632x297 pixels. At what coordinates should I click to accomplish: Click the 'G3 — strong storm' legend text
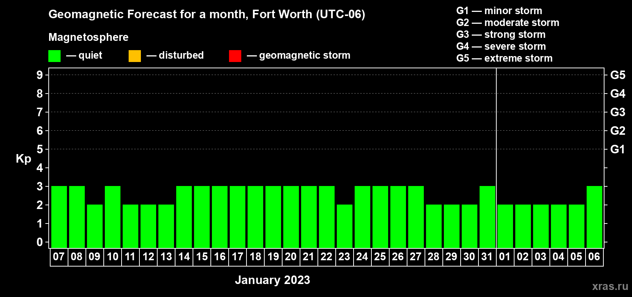[x=501, y=35]
